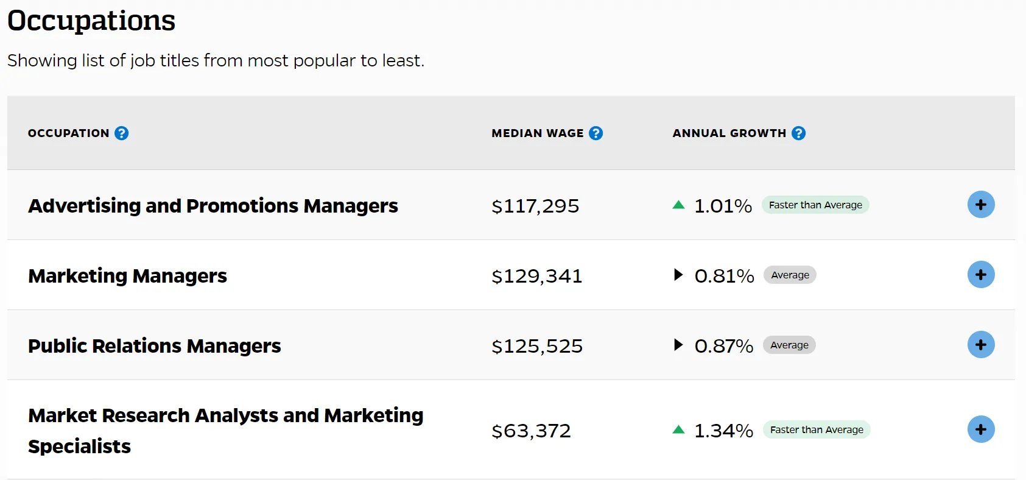Expand Advertising and Promotions Managers row

coord(981,205)
